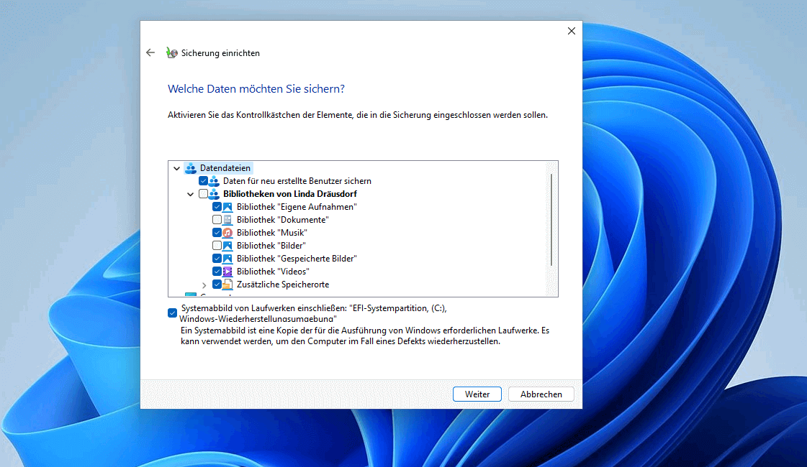807x467 pixels.
Task: Click the Musik library icon
Action: pyautogui.click(x=227, y=233)
